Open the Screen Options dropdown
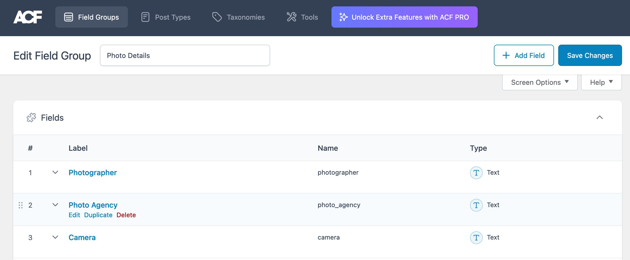Screen dimensions: 630x260 540,82
